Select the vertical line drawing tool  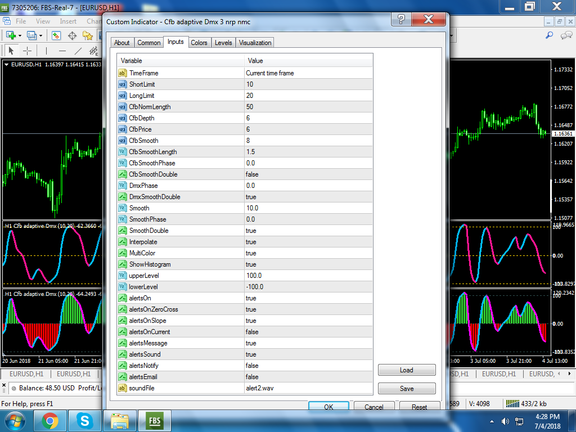click(x=46, y=50)
